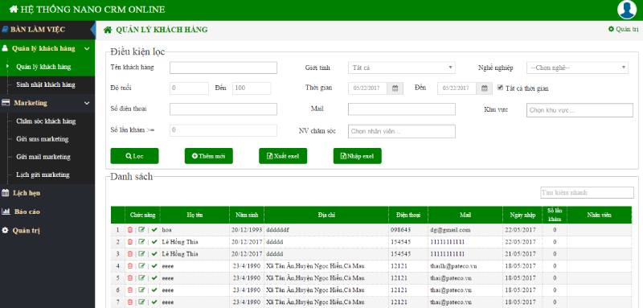Click trash icon in table row numbered 5
This screenshot has height=308, width=643.
click(130, 278)
